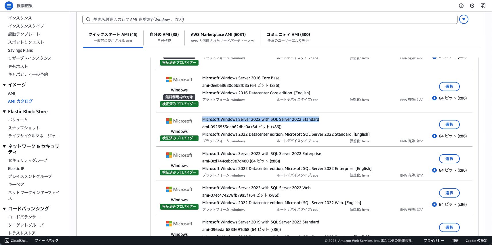The height and width of the screenshot is (245, 492).
Task: Click プライバシー footer link
Action: [x=434, y=241]
